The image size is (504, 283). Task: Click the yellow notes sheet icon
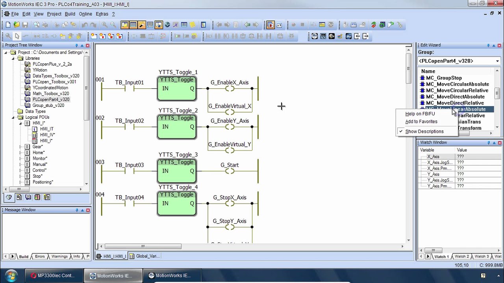(192, 25)
